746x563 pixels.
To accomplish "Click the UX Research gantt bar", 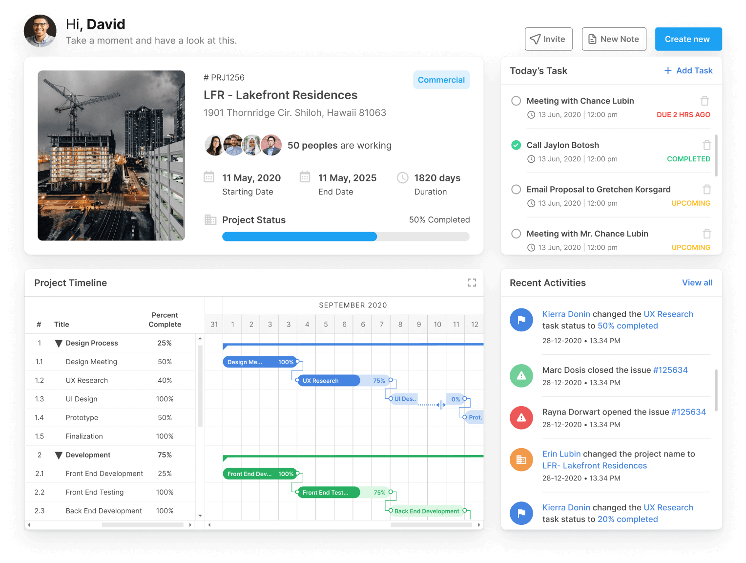I will 328,381.
